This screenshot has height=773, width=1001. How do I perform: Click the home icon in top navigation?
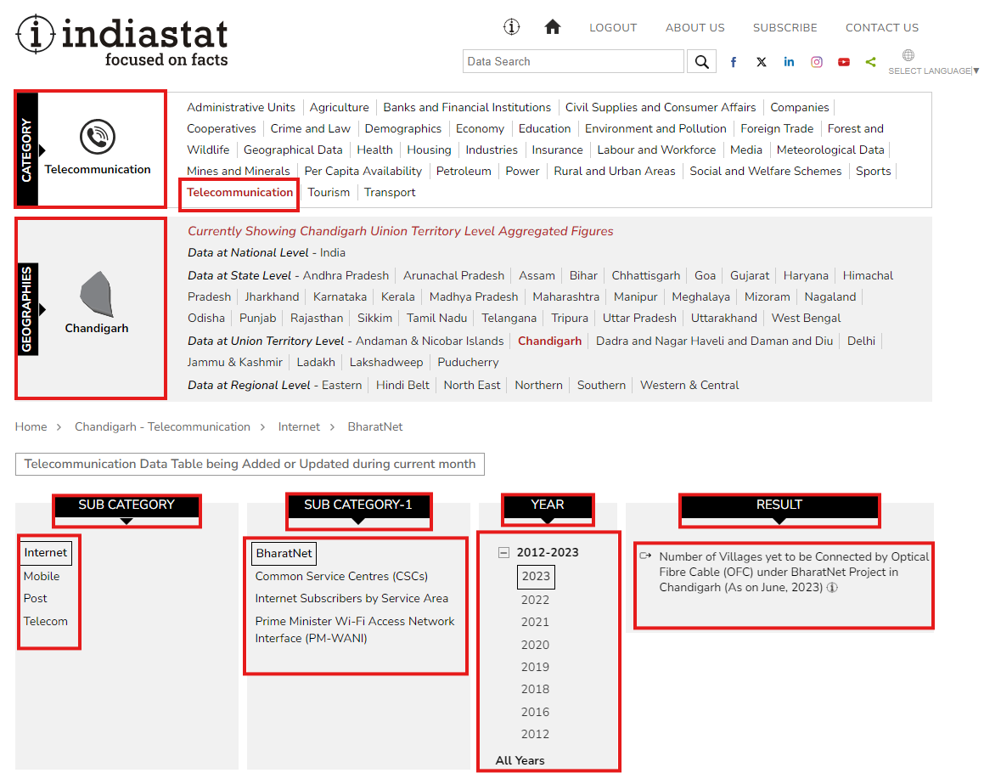tap(553, 27)
